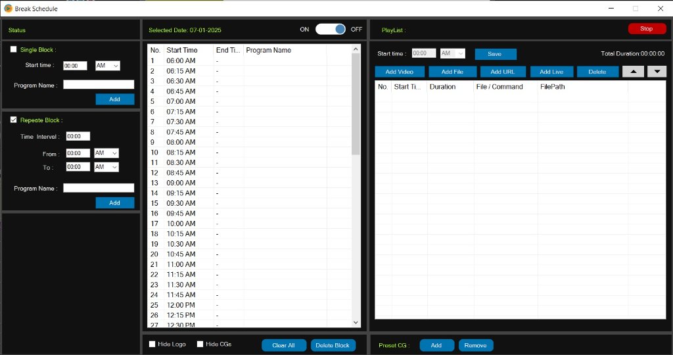
Task: Focus the PlayList Start time field
Action: 424,53
